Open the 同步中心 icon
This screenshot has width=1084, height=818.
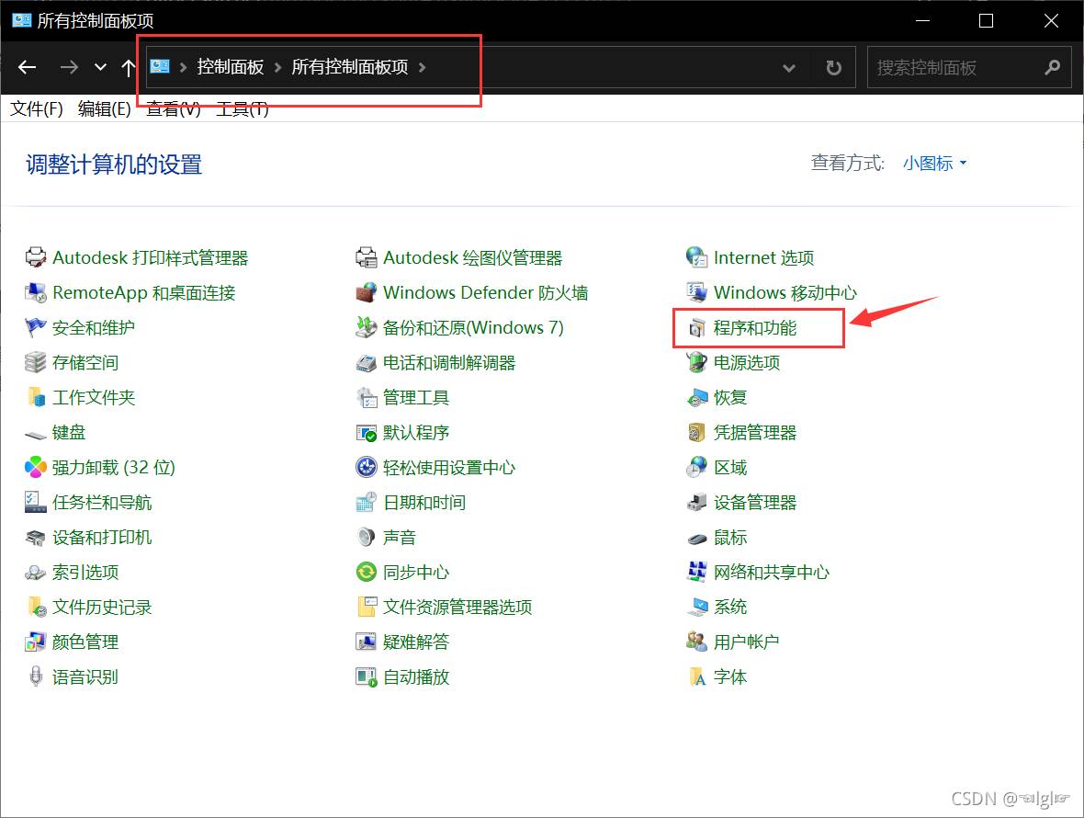(367, 573)
